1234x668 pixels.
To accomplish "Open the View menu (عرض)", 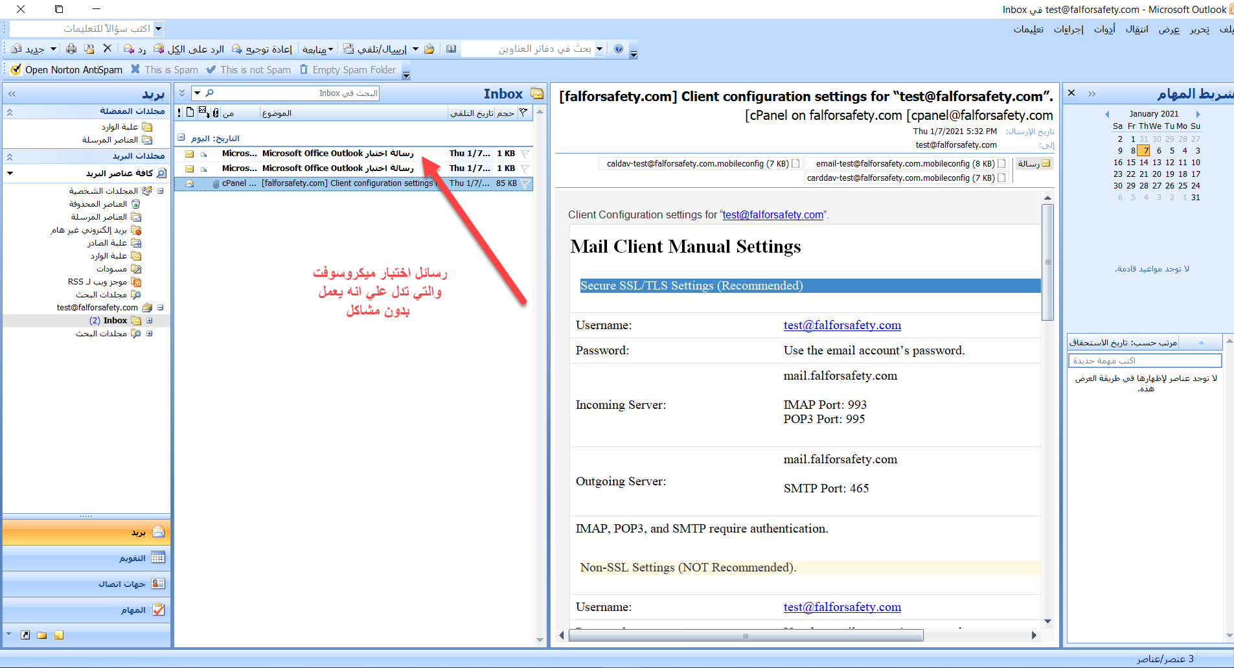I will [1169, 29].
